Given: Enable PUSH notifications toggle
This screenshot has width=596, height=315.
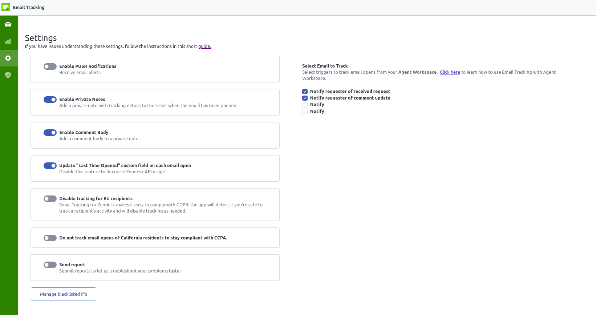Looking at the screenshot, I should point(50,66).
